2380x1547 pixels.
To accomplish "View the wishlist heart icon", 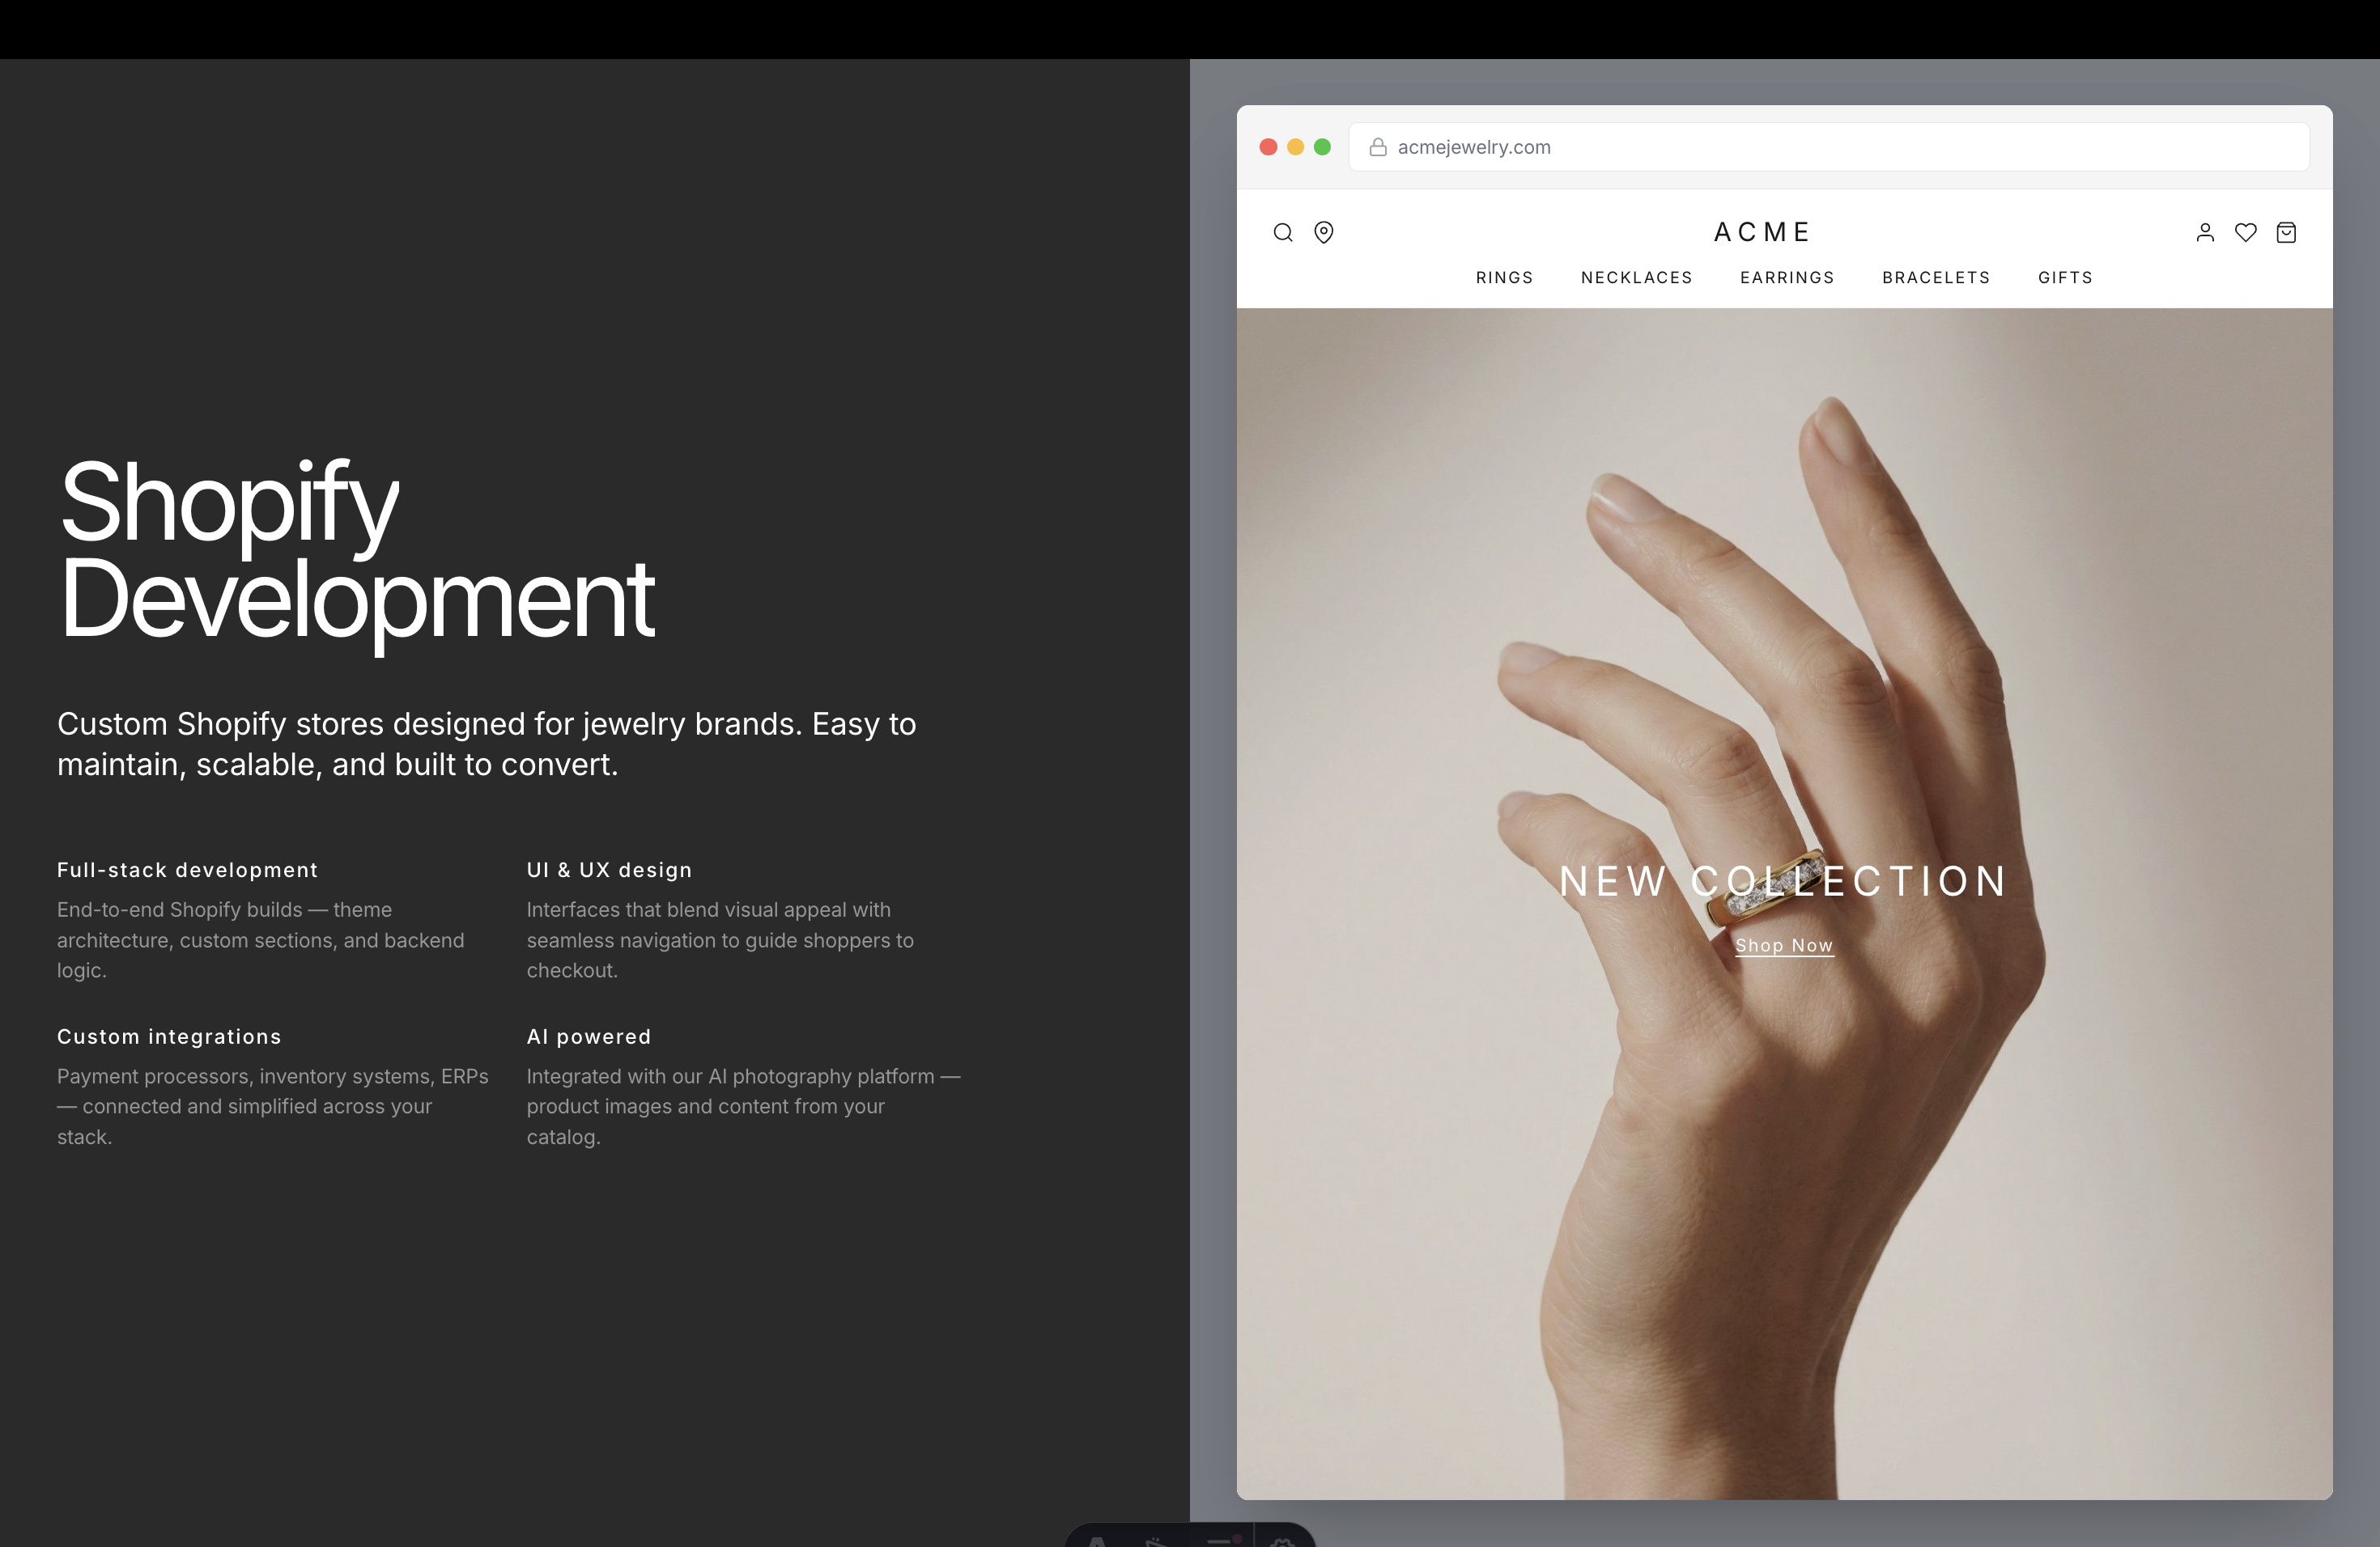I will [x=2246, y=233].
